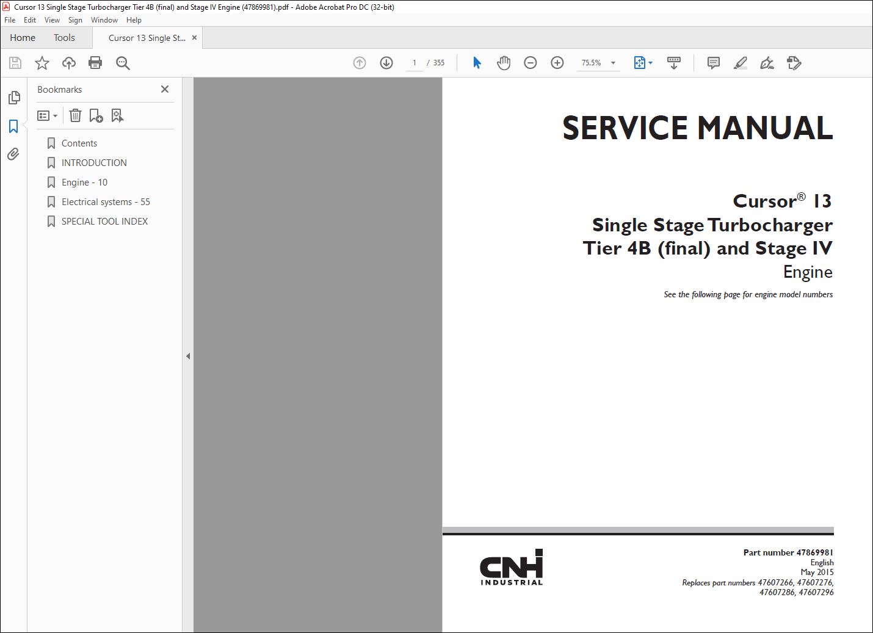Choose the Selection arrow tool
Image resolution: width=873 pixels, height=633 pixels.
[477, 63]
